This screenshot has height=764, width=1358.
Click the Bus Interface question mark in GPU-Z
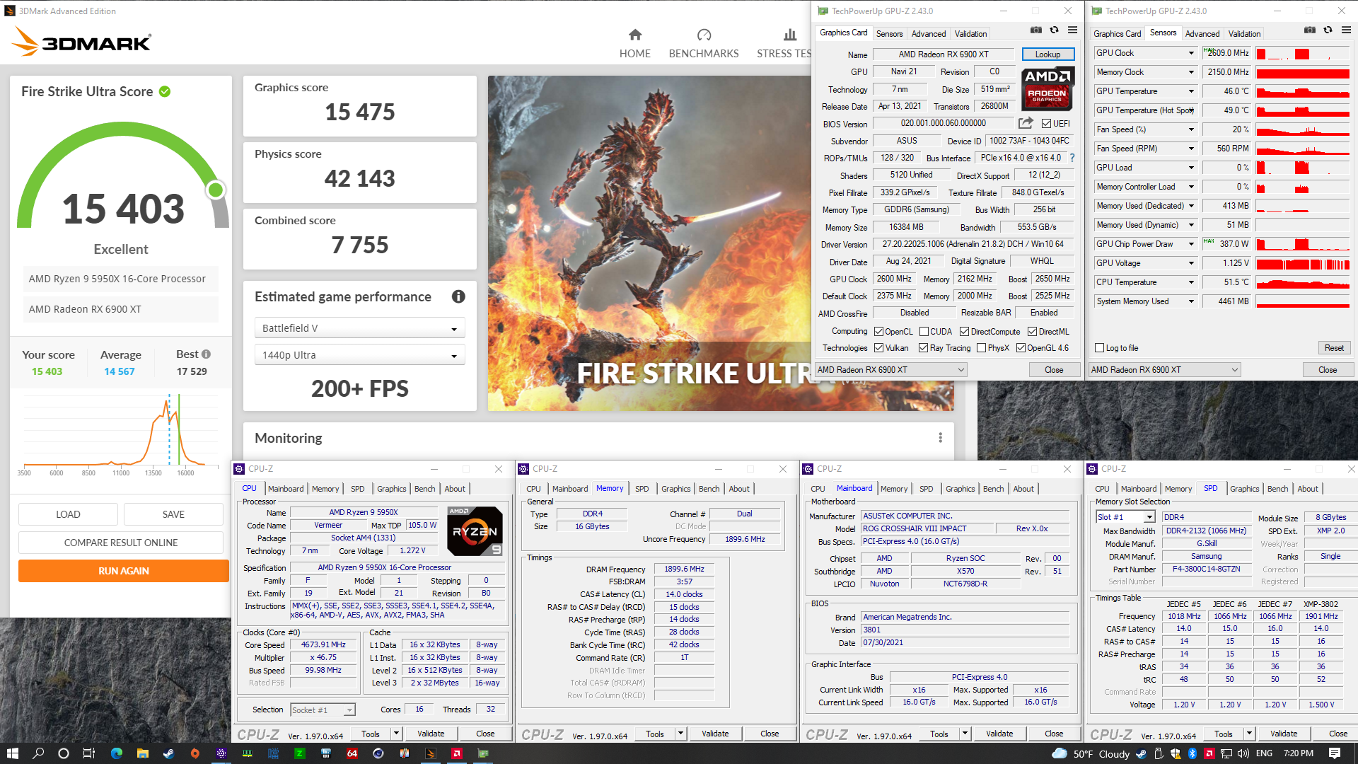pos(1072,158)
